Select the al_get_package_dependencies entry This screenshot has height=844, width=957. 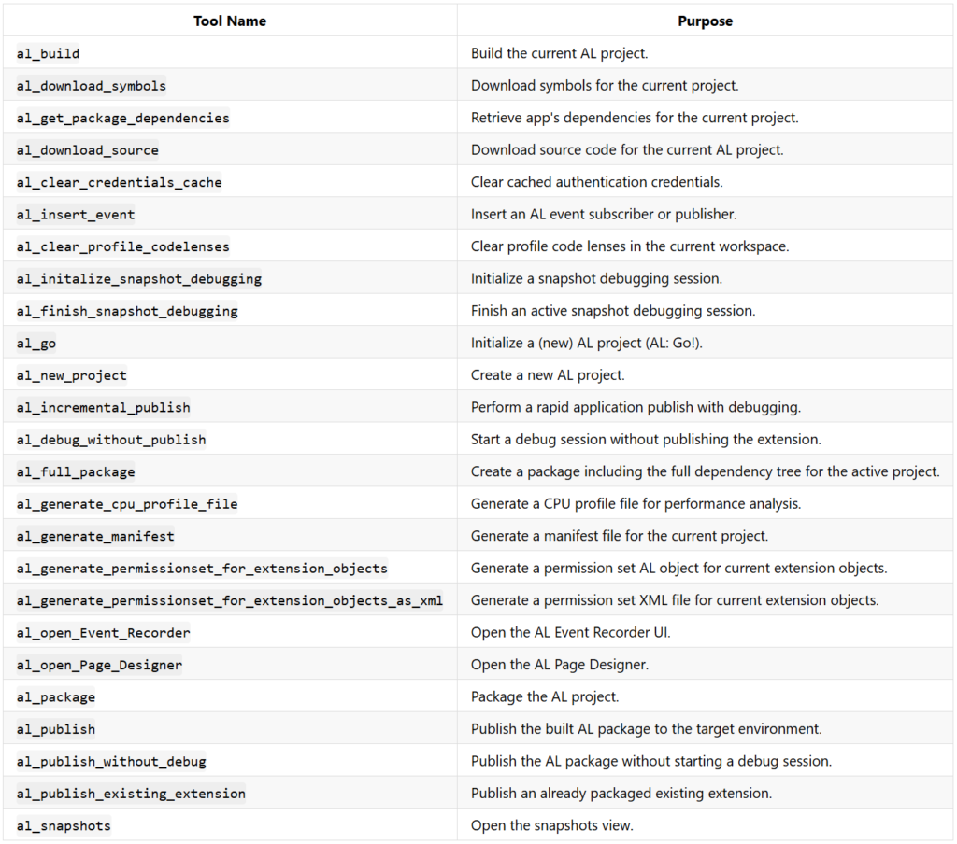[122, 118]
